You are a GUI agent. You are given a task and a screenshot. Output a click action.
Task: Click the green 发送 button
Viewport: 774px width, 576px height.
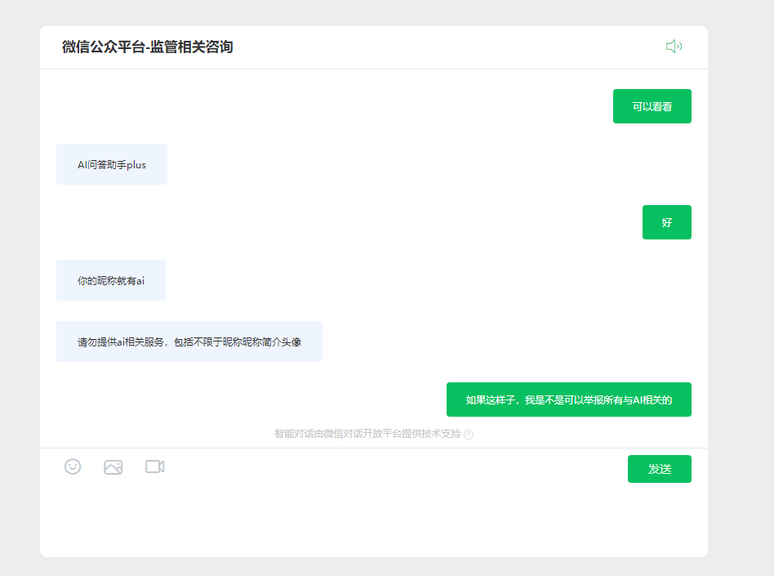(x=660, y=469)
